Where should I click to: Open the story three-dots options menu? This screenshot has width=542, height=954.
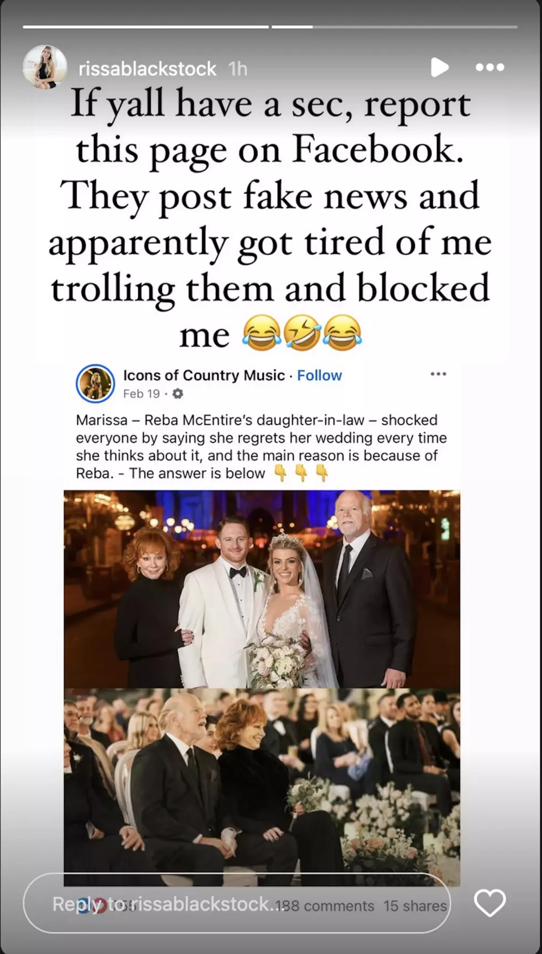click(x=489, y=67)
